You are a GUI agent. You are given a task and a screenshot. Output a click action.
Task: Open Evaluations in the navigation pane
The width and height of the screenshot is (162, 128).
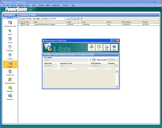click(x=10, y=48)
